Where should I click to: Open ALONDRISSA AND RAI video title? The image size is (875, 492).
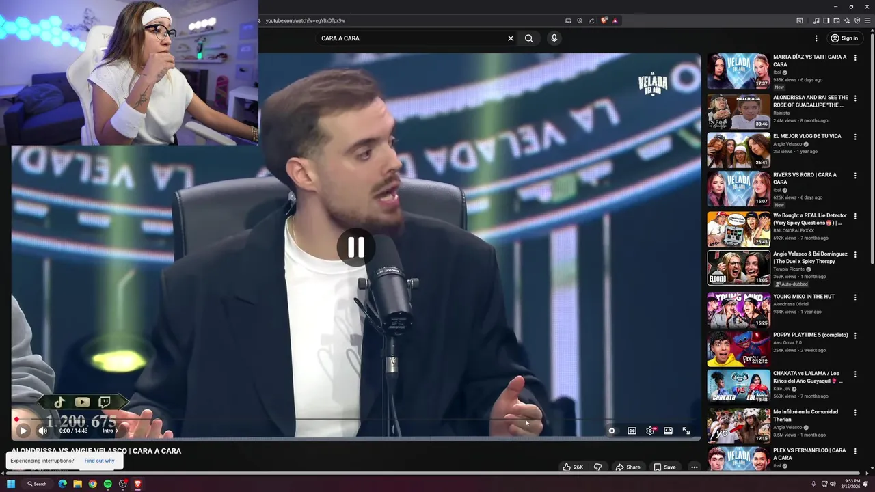(x=811, y=101)
